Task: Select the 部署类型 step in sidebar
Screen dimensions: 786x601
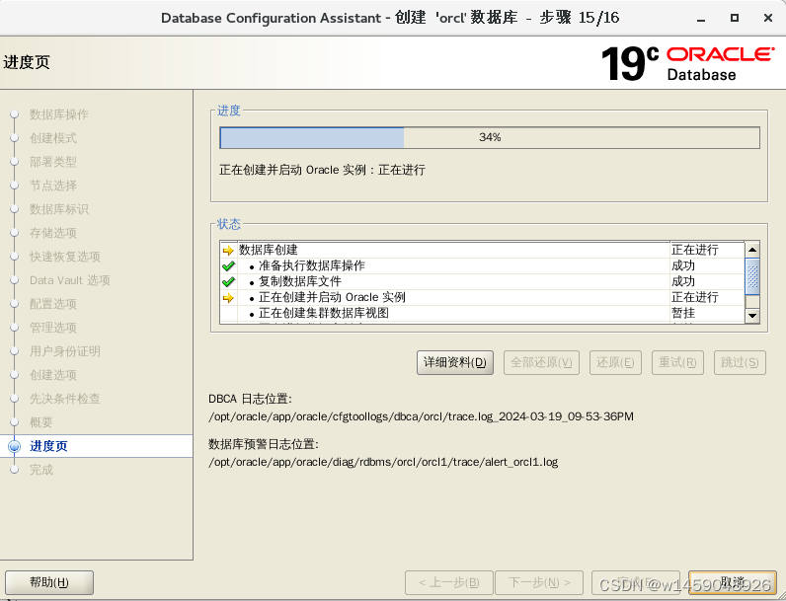Action: [53, 162]
